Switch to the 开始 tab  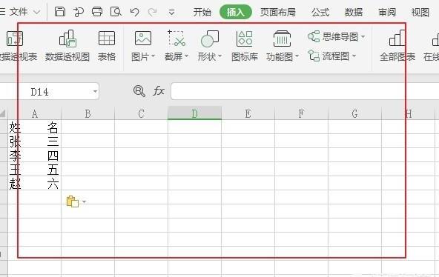click(x=202, y=12)
